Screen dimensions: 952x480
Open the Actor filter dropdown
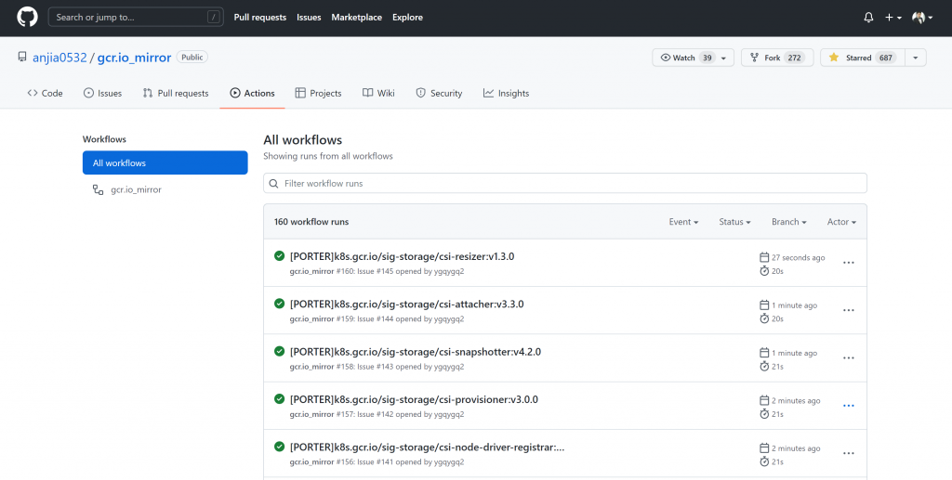(x=841, y=222)
